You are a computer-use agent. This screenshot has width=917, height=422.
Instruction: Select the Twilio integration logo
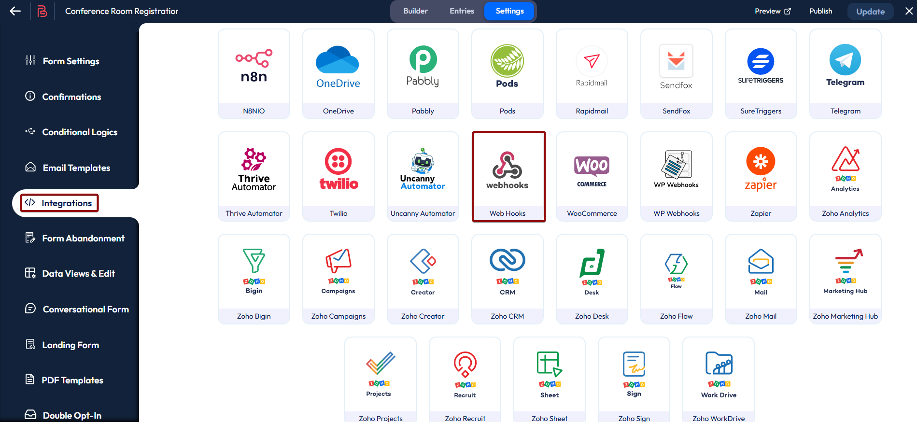coord(339,169)
